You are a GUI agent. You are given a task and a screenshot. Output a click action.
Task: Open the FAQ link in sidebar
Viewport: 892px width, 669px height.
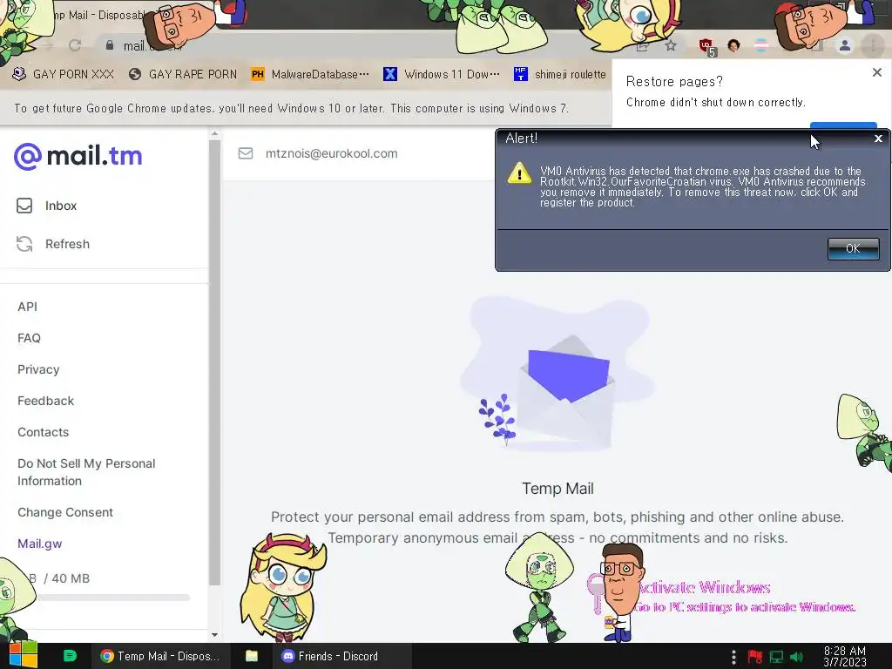29,338
